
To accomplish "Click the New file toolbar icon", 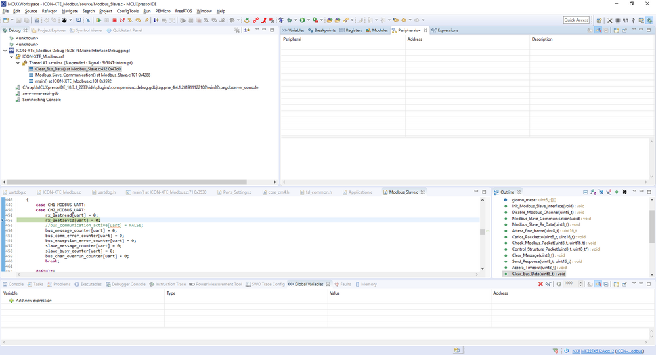I will 6,20.
